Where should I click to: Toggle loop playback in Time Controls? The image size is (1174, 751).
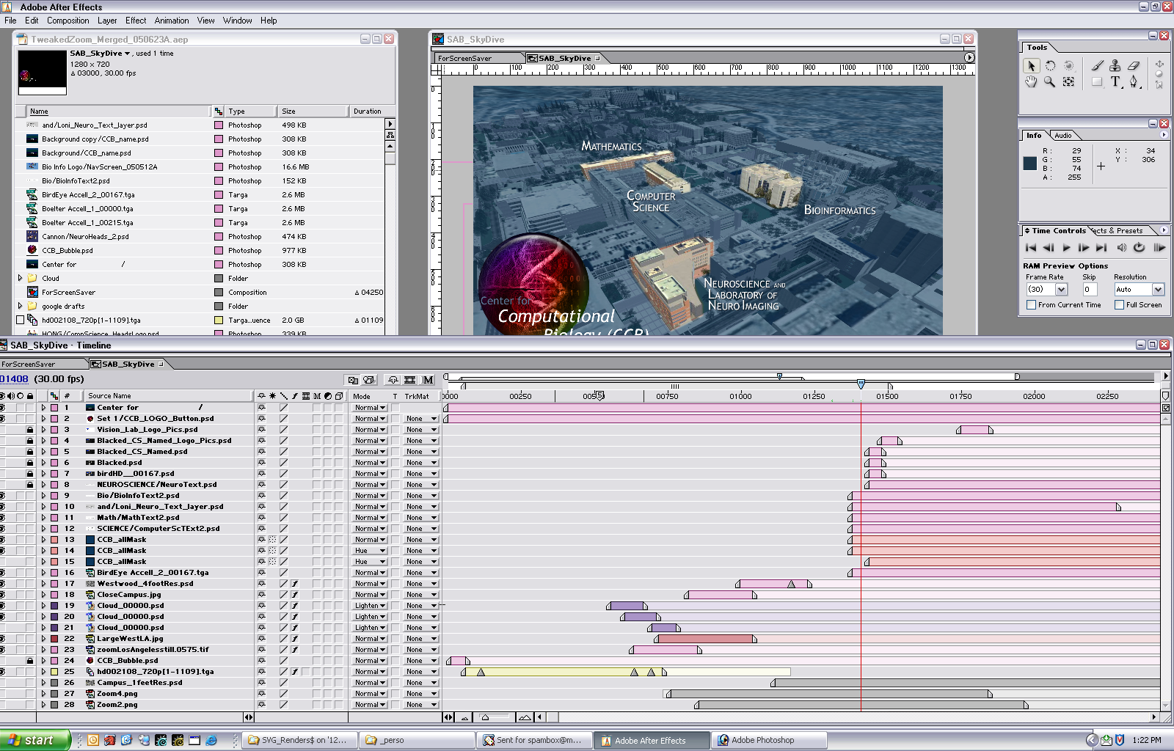point(1140,248)
